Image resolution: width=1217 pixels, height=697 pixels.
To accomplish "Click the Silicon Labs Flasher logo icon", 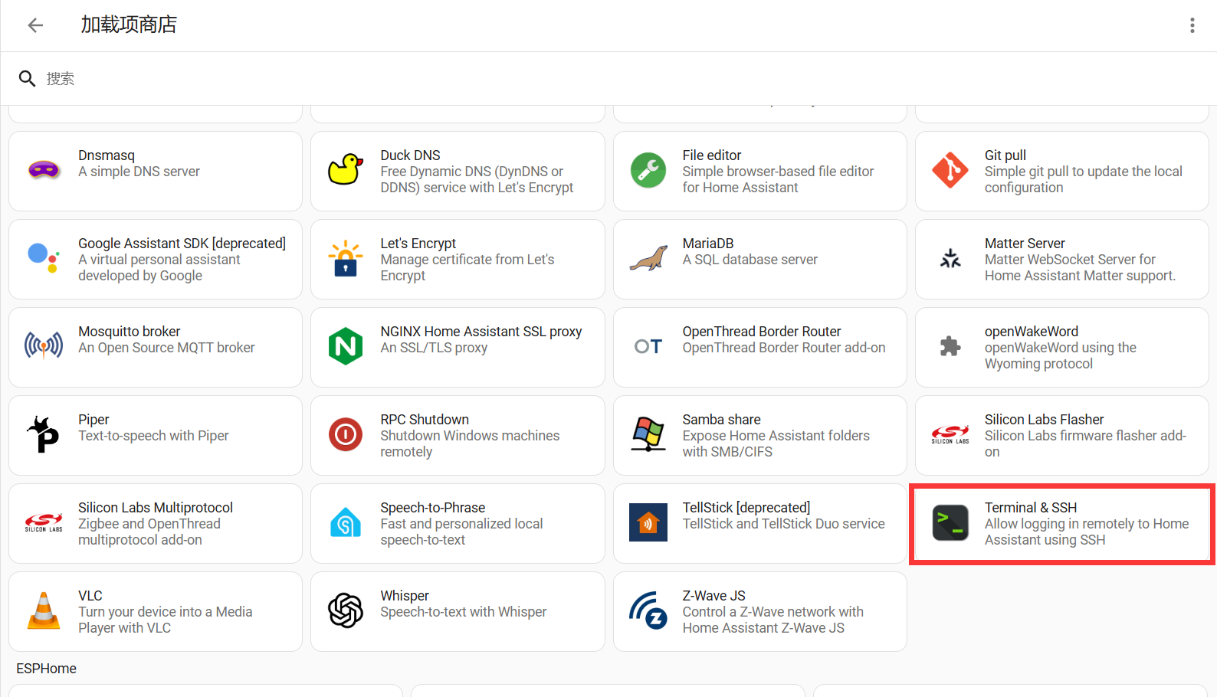I will pos(950,434).
